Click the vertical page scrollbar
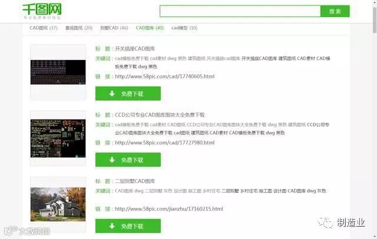Screen dimensions: 377x239 point(375,119)
